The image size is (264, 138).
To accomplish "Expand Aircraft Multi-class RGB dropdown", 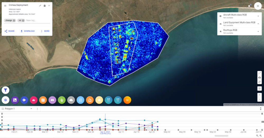I will 258,16.
